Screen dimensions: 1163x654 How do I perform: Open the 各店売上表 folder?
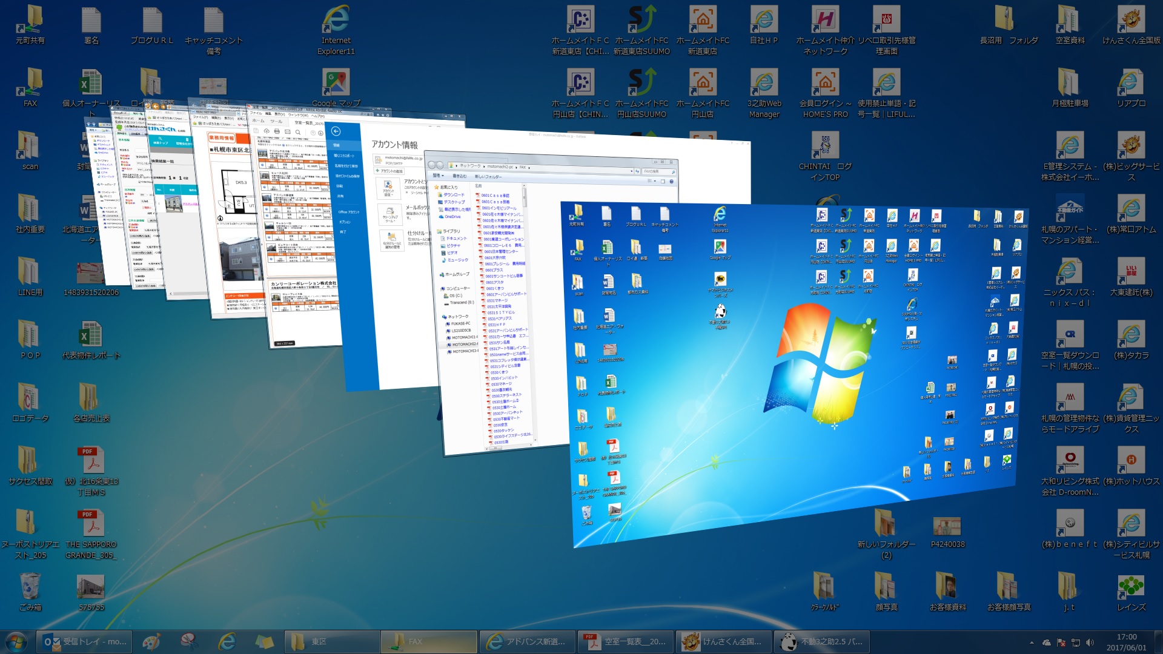[x=91, y=403]
